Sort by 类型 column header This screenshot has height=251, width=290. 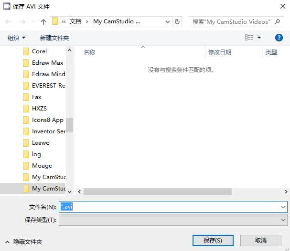click(x=271, y=52)
